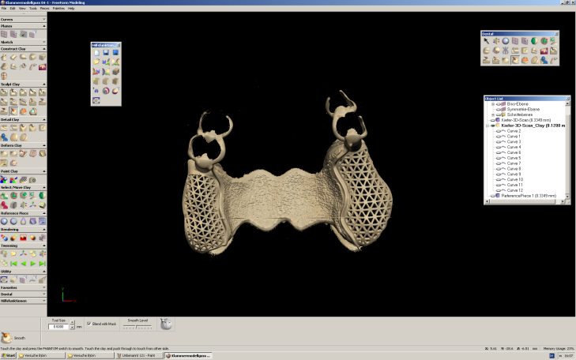
Task: Select the arrow pointer tool in Dental palette
Action: tap(486, 41)
